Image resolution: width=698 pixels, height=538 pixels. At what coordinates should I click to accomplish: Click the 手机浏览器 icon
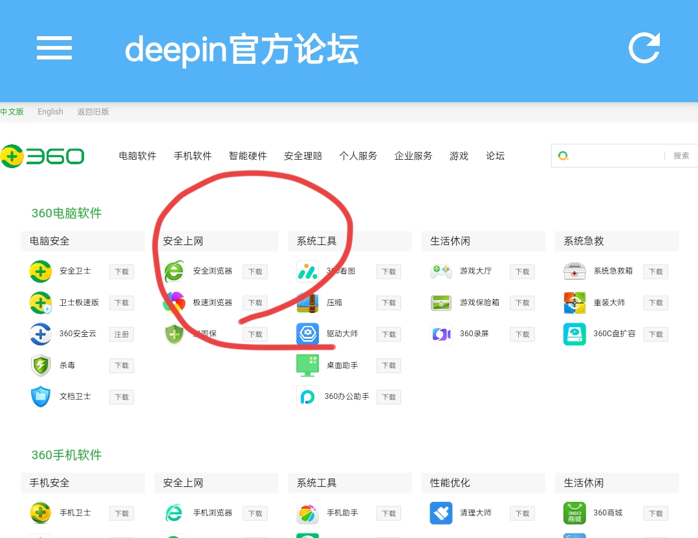pos(174,513)
